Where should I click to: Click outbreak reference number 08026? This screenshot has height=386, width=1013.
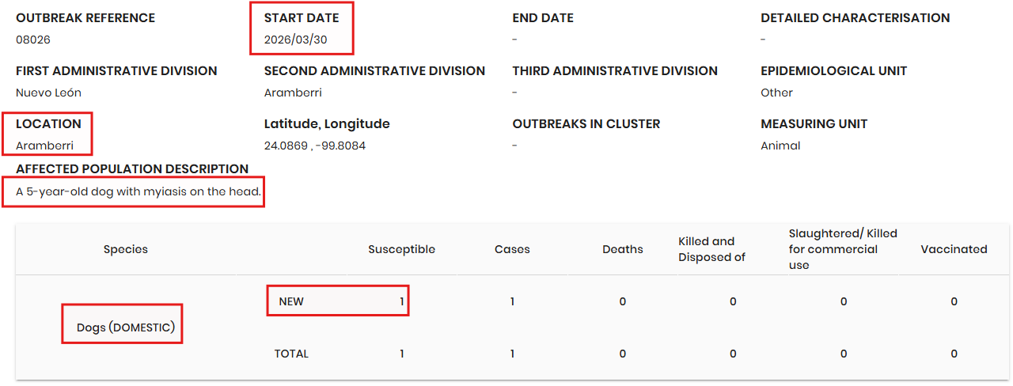[x=33, y=40]
